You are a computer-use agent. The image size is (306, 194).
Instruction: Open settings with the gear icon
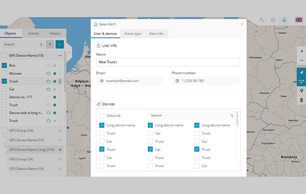coord(273,20)
